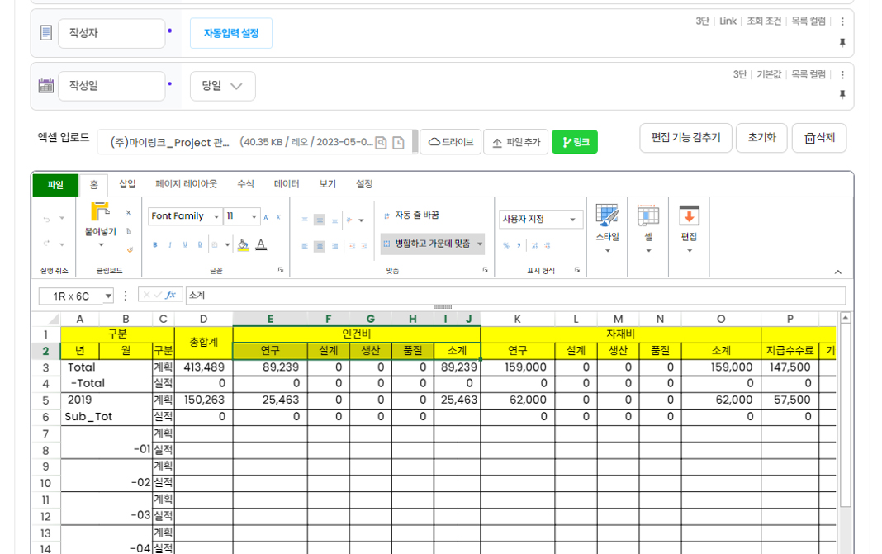The image size is (882, 554).
Task: Click the 자동입력 설정 button
Action: tap(230, 33)
